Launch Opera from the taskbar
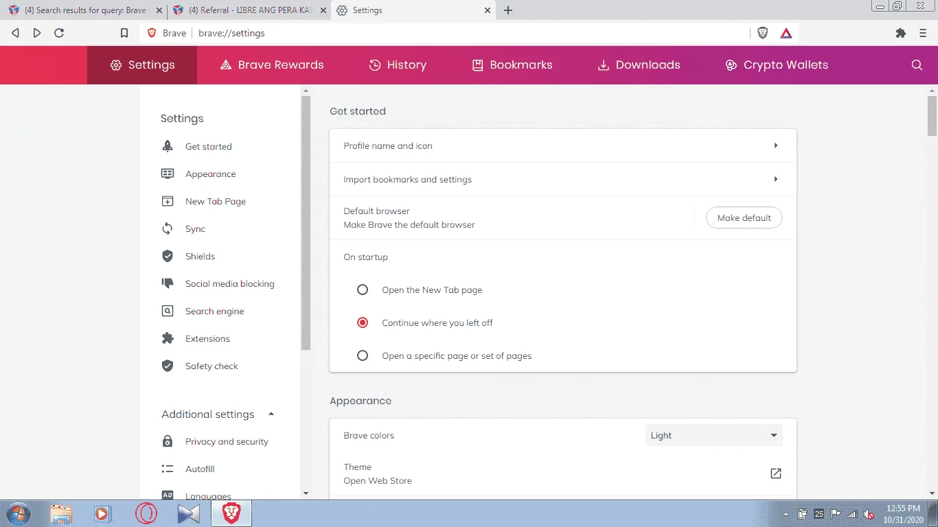 [x=146, y=513]
